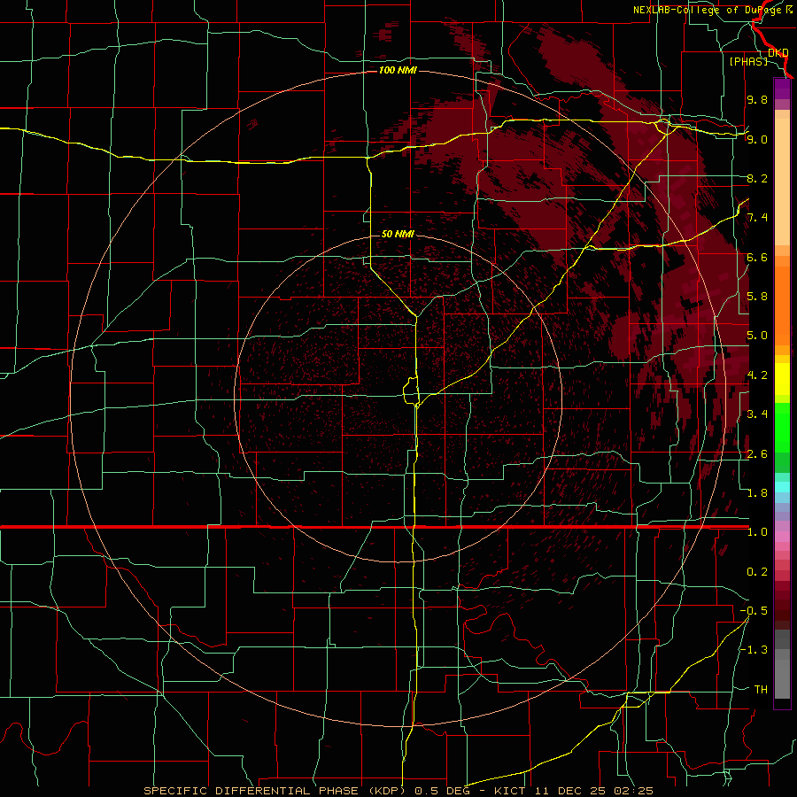Pick the bright green band of the scale

click(782, 428)
